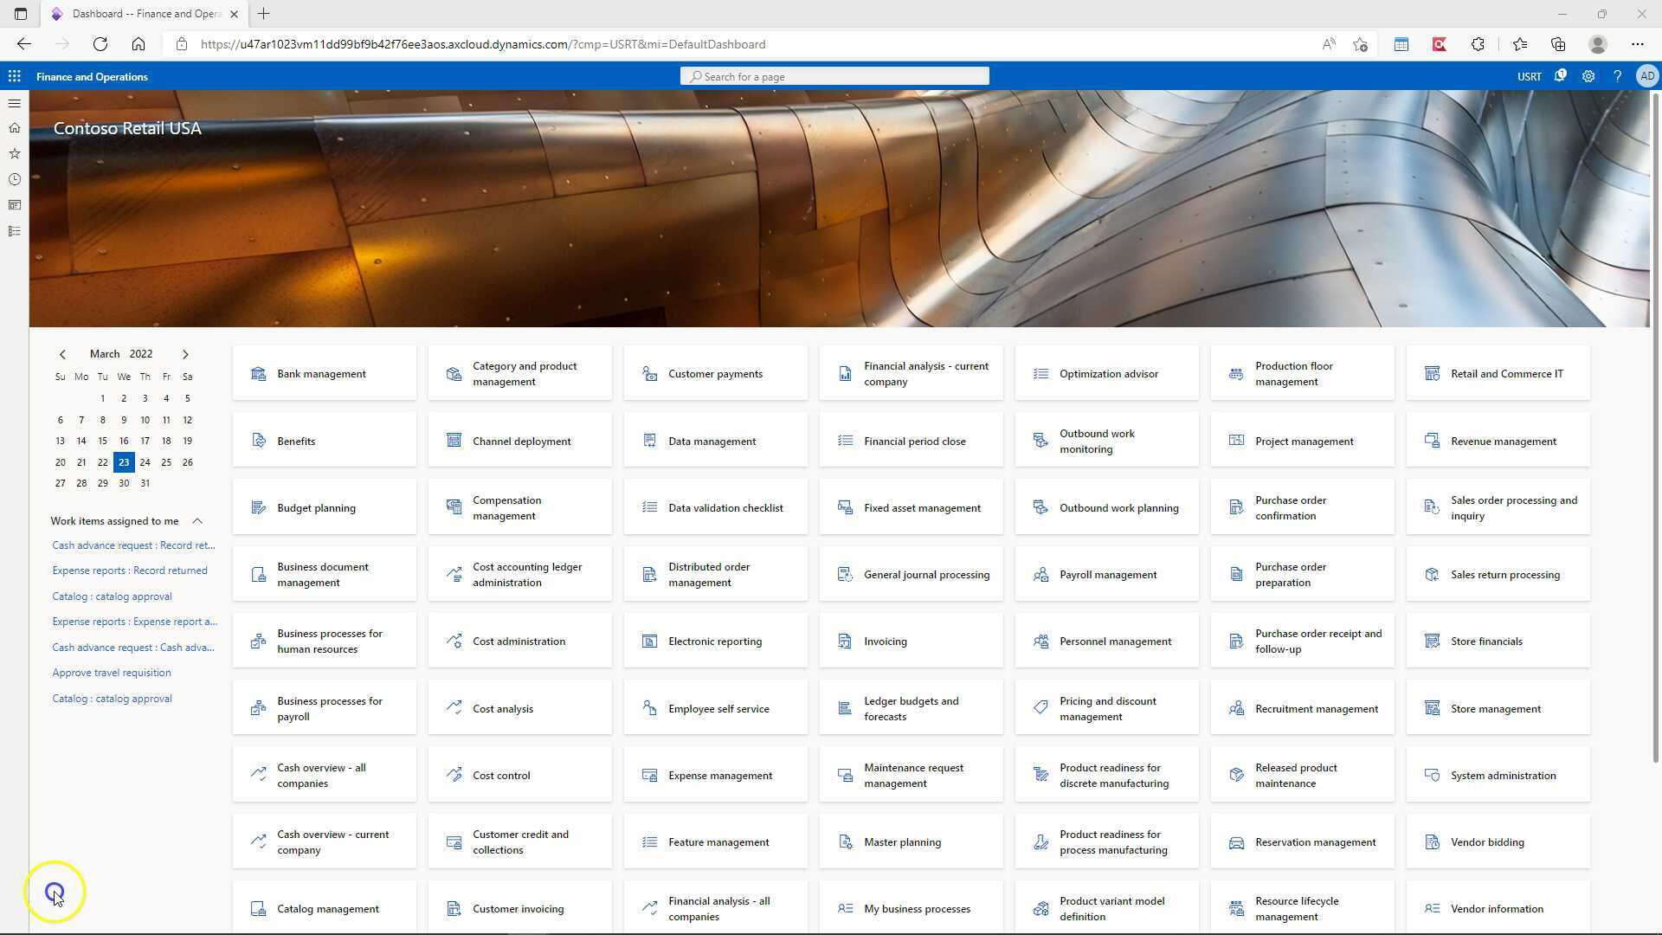Open Favorites star in left sidebar

click(x=15, y=153)
